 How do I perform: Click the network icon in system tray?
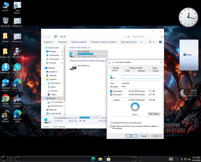185,159
